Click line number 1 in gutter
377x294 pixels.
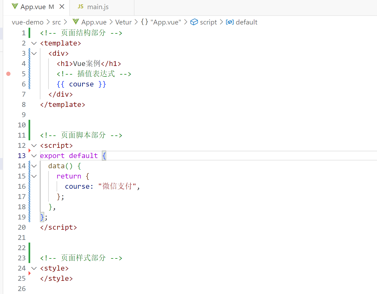pyautogui.click(x=24, y=33)
